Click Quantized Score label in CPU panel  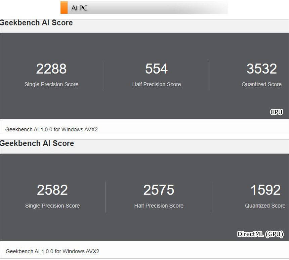[x=262, y=84]
